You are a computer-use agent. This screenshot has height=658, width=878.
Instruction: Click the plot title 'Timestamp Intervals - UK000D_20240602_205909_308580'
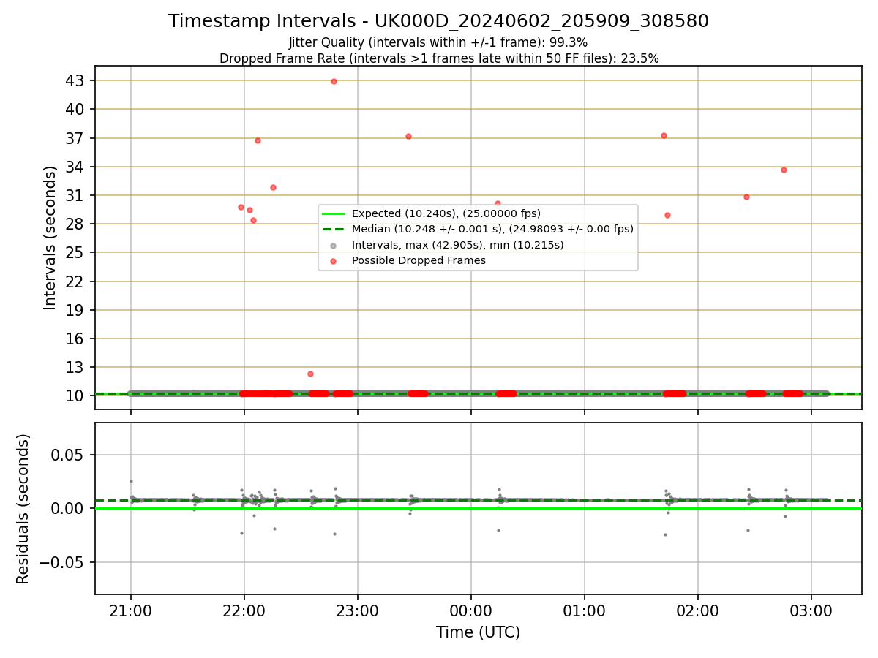(x=438, y=21)
